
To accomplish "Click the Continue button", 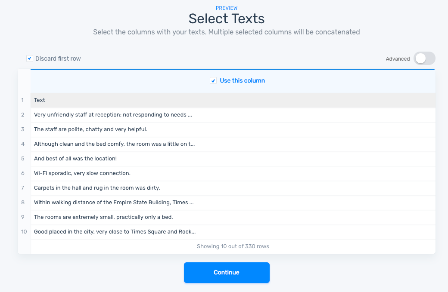I will click(x=227, y=273).
